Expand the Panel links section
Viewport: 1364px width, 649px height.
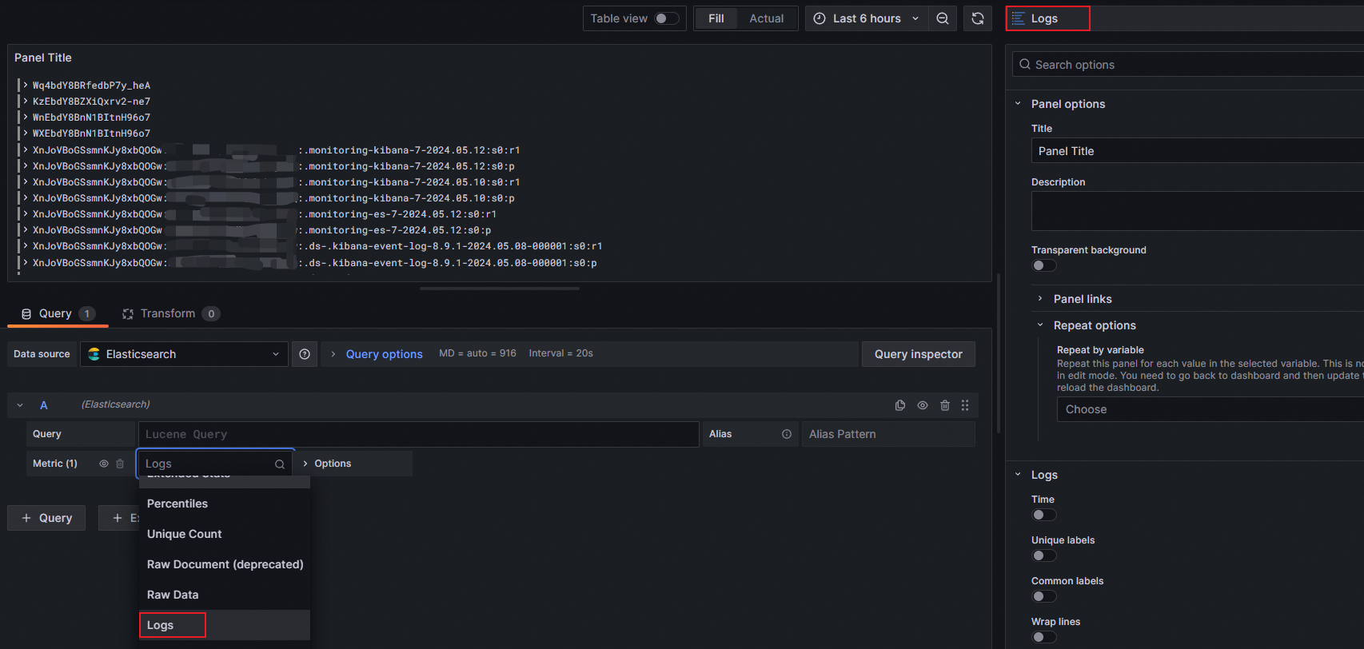click(x=1082, y=299)
